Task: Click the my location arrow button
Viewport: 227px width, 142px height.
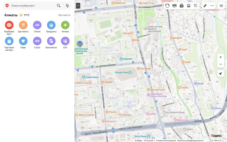Action: coord(221,73)
